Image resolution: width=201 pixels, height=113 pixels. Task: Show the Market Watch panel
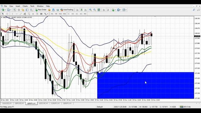pos(15,10)
